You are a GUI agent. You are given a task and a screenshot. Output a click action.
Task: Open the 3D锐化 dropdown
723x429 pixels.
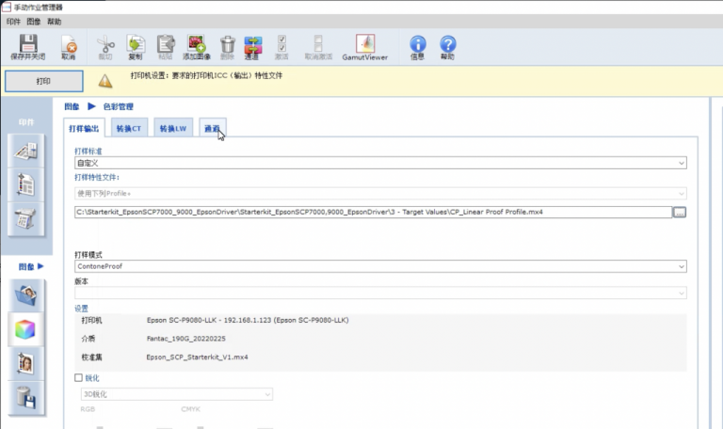[x=175, y=394]
